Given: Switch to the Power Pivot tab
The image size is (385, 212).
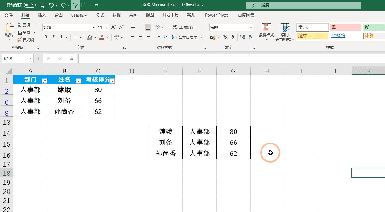Looking at the screenshot, I should pyautogui.click(x=216, y=15).
